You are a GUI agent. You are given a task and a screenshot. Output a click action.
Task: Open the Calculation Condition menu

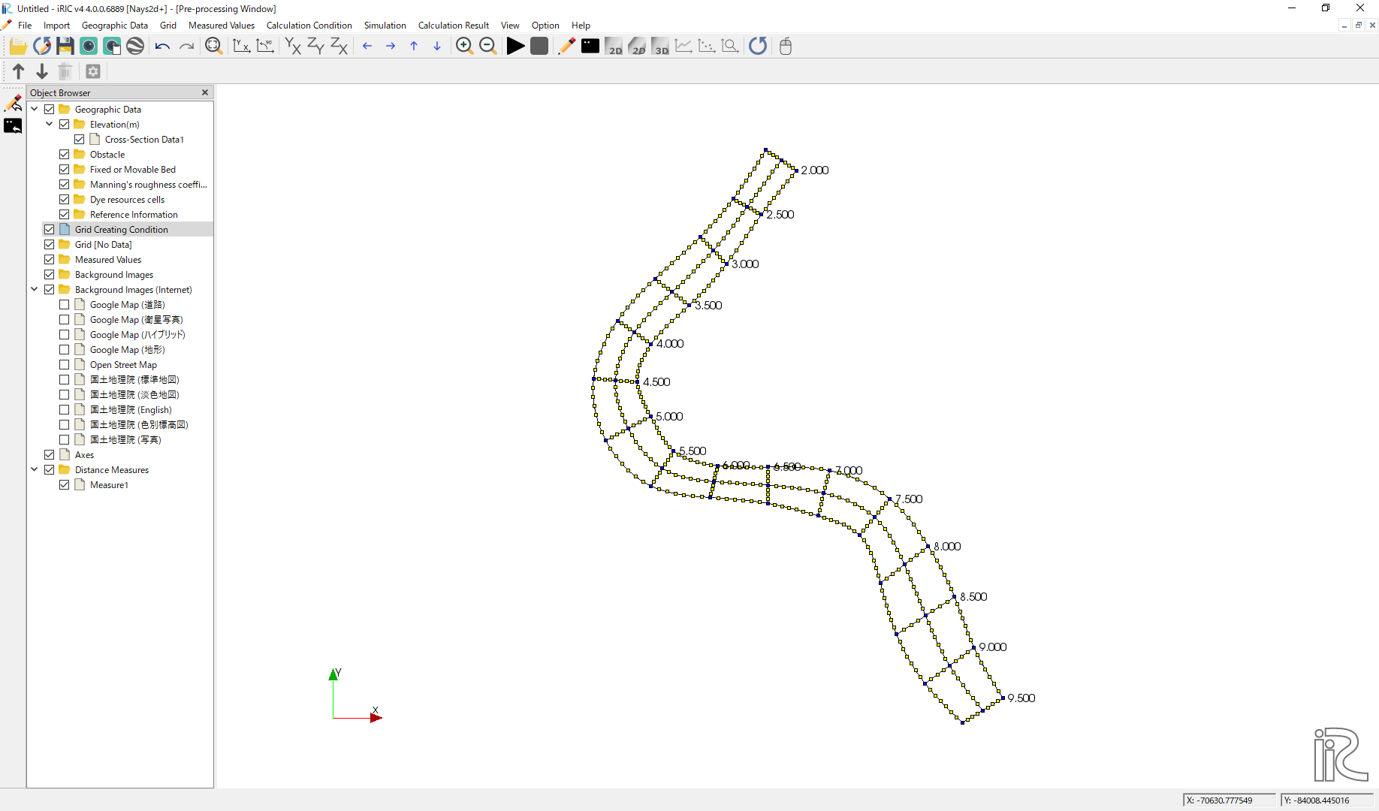tap(309, 26)
